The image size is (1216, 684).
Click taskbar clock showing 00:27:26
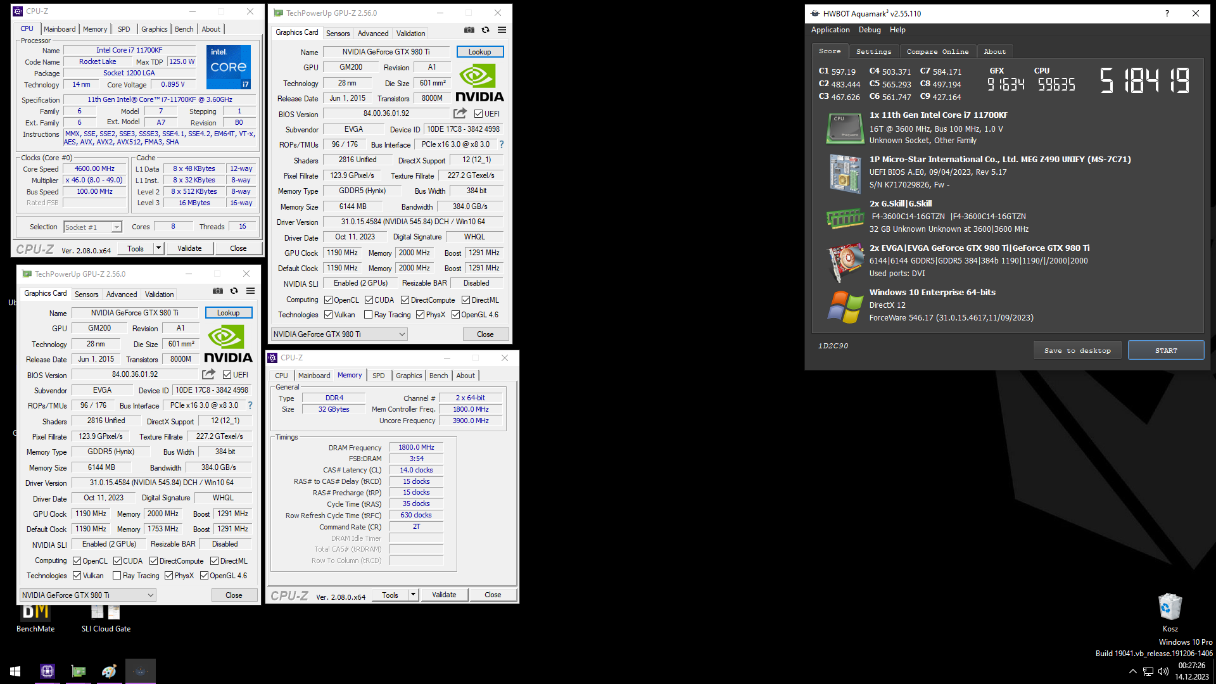coord(1192,666)
